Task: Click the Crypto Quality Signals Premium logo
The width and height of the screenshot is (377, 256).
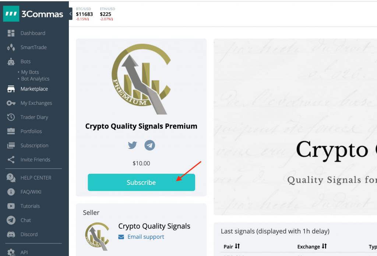Action: [141, 79]
